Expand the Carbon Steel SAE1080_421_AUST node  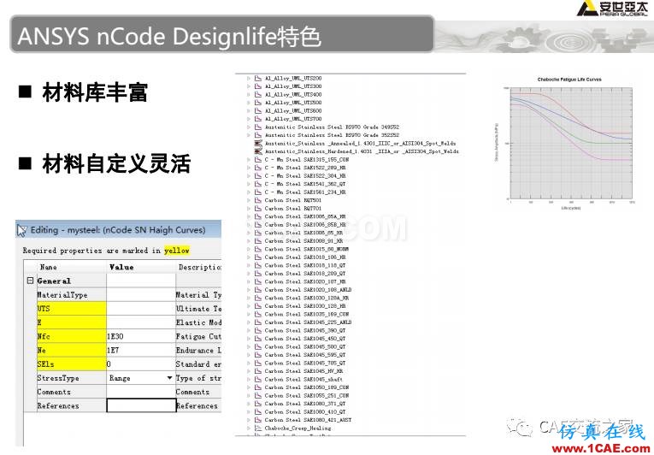[x=249, y=420]
